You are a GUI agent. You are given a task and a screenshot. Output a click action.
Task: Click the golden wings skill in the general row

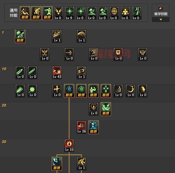point(58,13)
